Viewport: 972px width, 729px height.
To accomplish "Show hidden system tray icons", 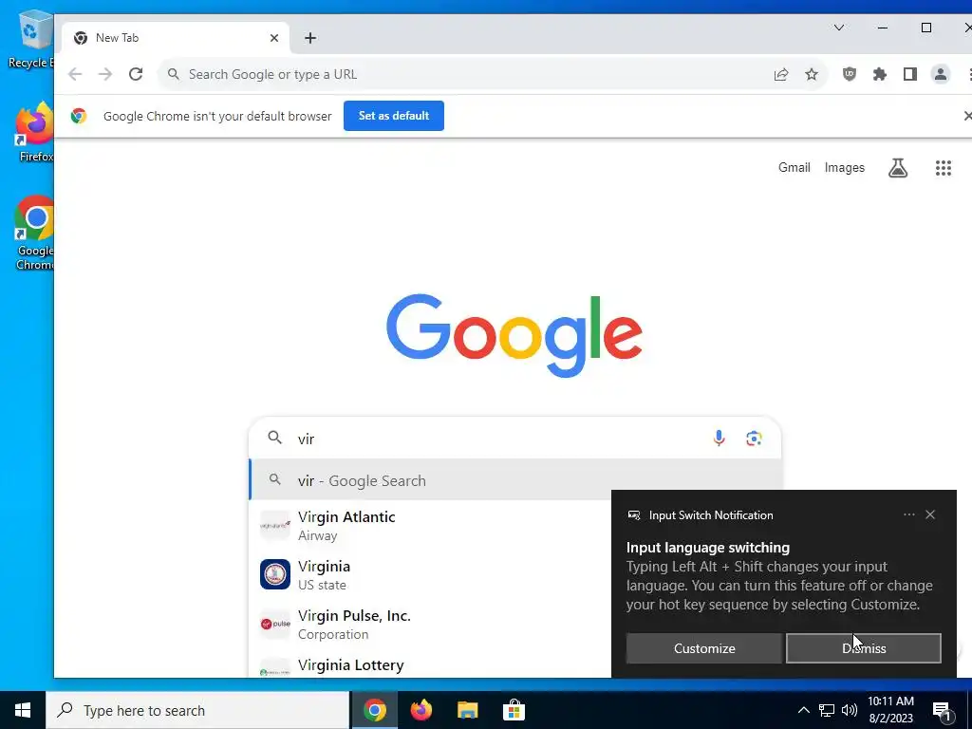I will pyautogui.click(x=803, y=710).
